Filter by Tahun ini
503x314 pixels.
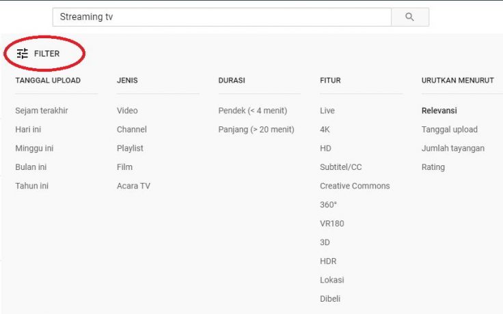pyautogui.click(x=31, y=186)
